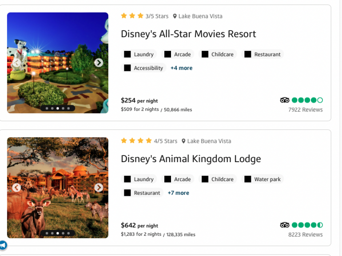Click previous-photo arrow on All-Star Movies image
The image size is (342, 256).
tap(16, 63)
